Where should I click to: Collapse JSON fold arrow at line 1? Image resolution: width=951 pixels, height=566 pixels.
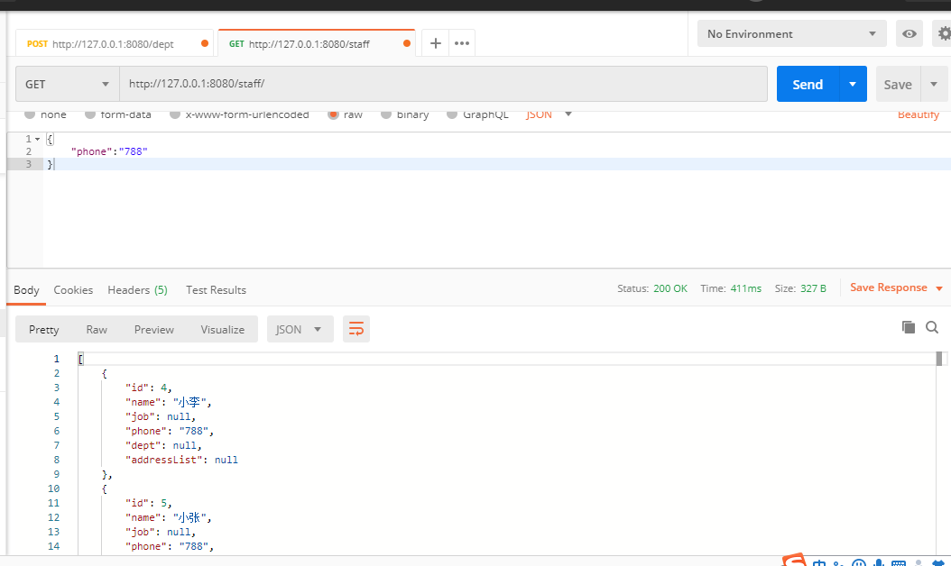[x=37, y=139]
